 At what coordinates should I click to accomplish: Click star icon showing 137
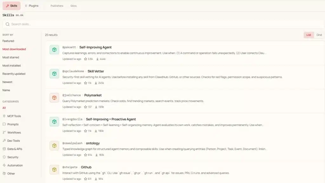(85, 107)
